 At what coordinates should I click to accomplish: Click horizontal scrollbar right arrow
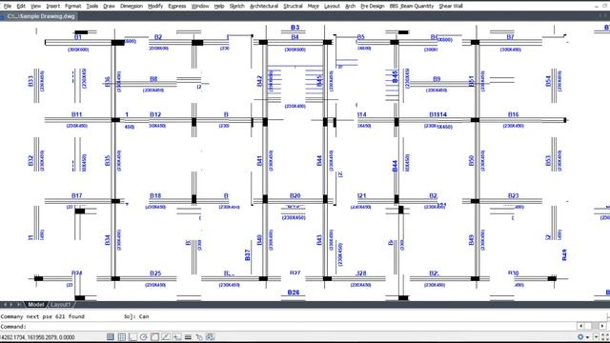602,326
